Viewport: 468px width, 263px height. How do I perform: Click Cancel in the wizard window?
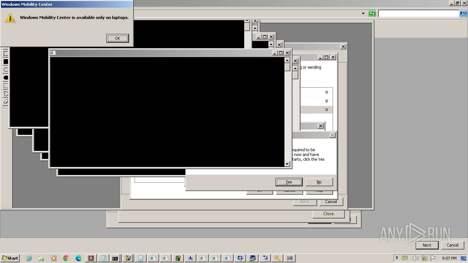331,202
